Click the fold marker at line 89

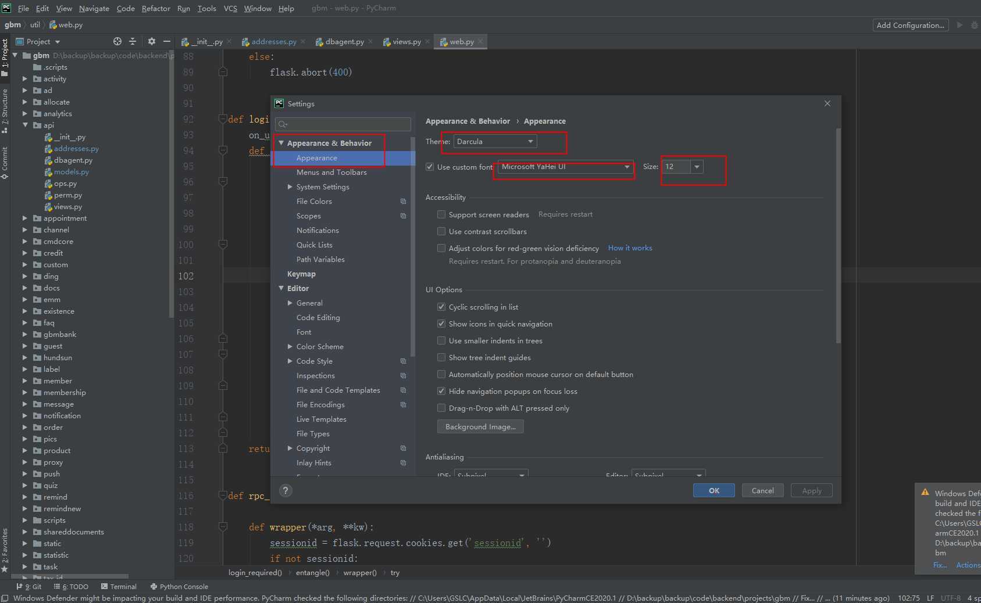(x=223, y=72)
